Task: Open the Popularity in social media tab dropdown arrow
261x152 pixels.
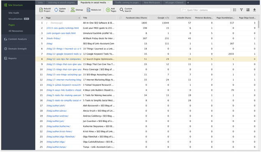Action: point(109,2)
